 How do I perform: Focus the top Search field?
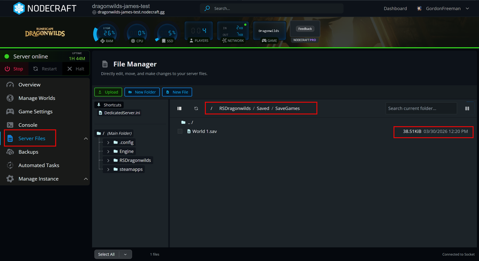(272, 9)
